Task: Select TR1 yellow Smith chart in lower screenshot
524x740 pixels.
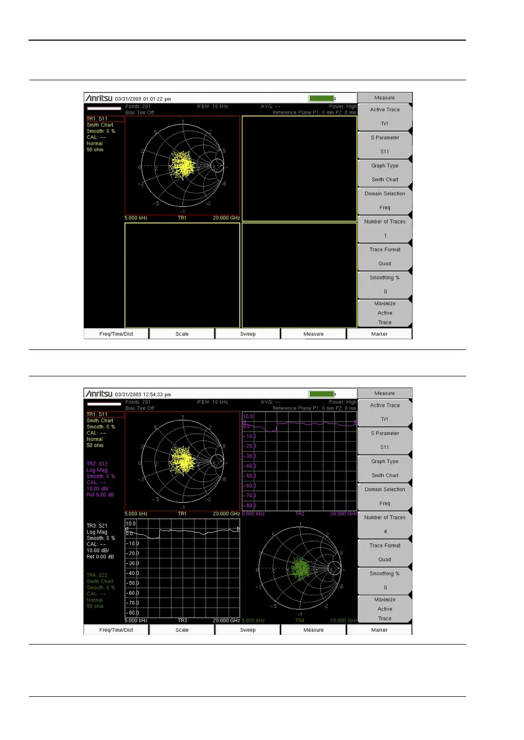Action: click(182, 461)
